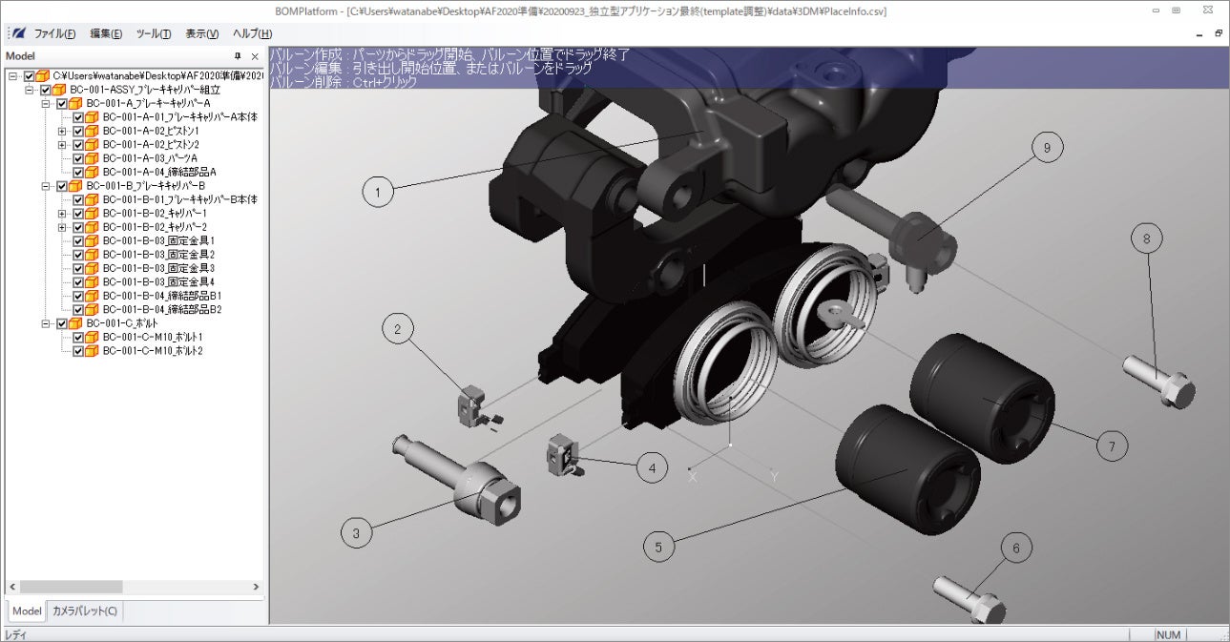Switch to the カメラパレット(C) tab
Image resolution: width=1230 pixels, height=642 pixels.
tap(84, 611)
